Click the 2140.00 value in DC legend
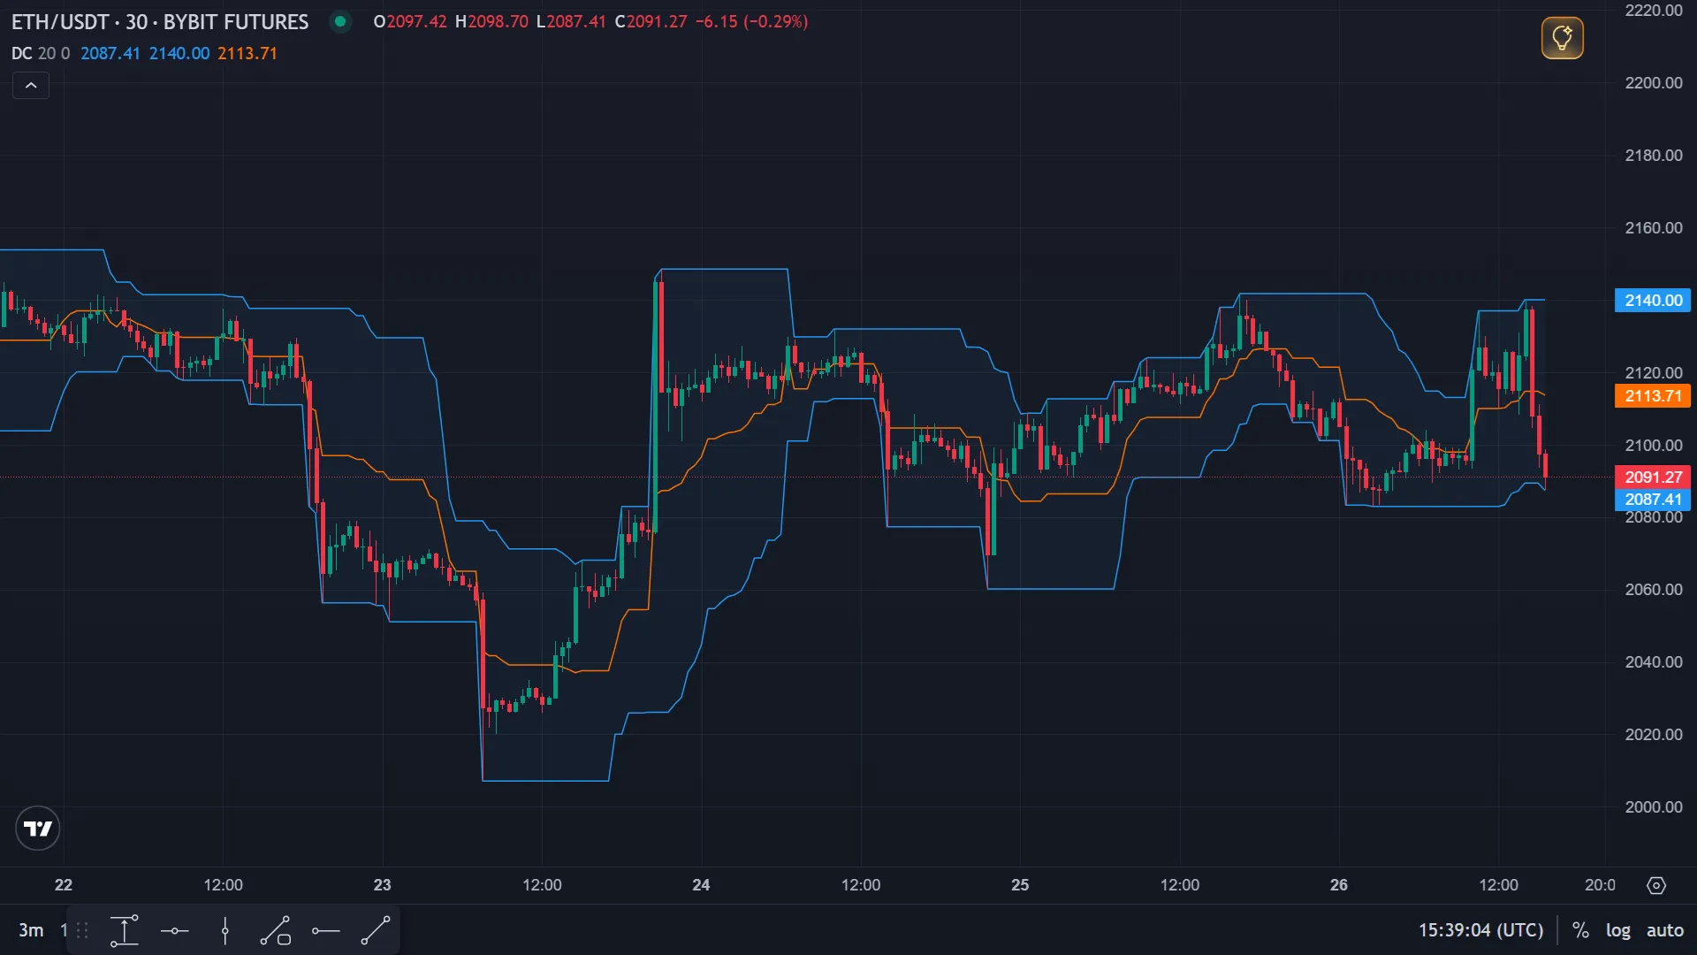Image resolution: width=1697 pixels, height=955 pixels. coord(179,53)
